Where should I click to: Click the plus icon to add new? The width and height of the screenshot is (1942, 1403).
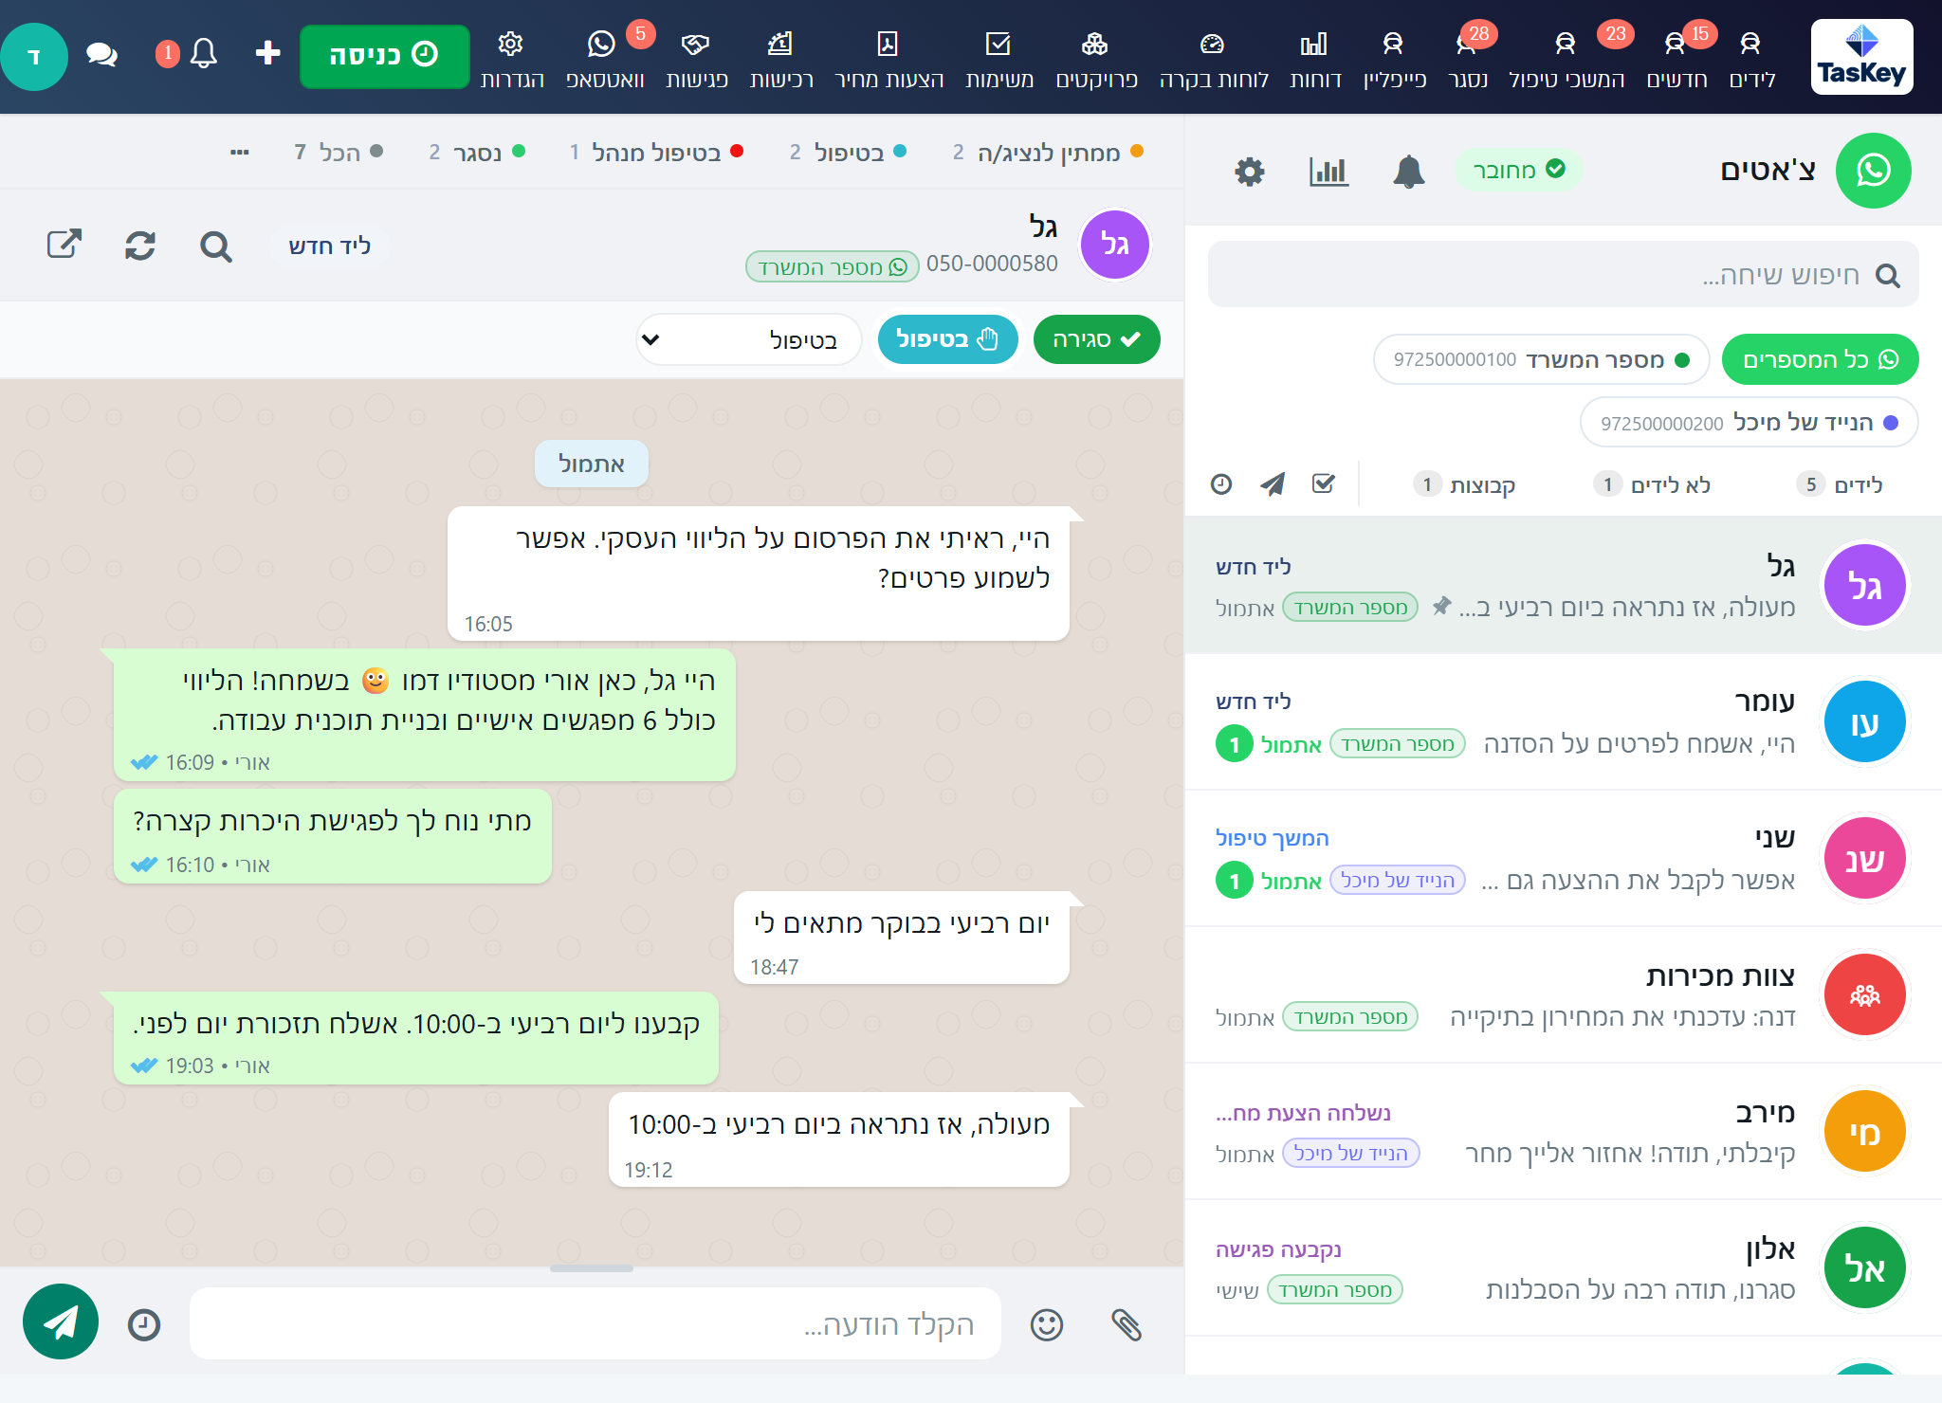(267, 53)
